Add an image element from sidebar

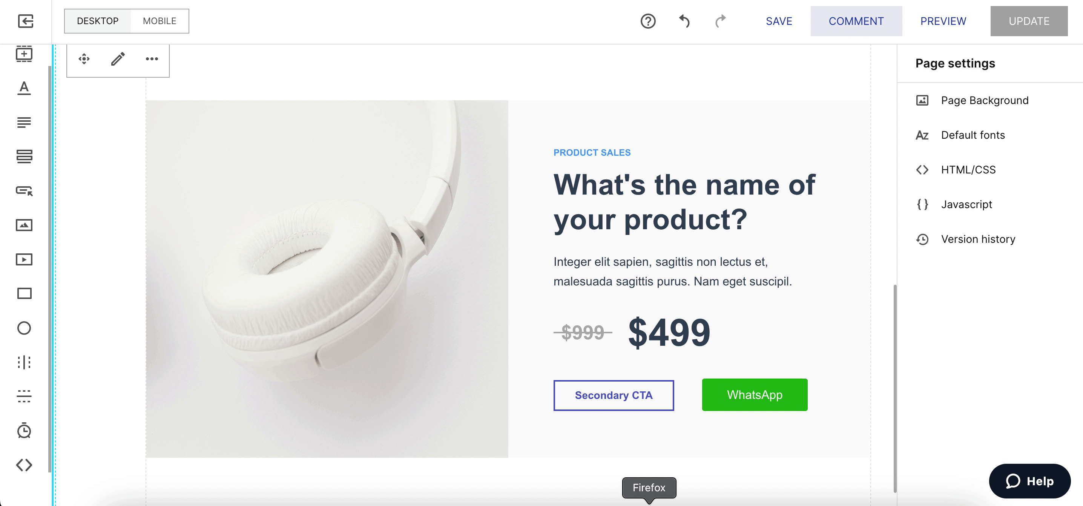pyautogui.click(x=24, y=225)
